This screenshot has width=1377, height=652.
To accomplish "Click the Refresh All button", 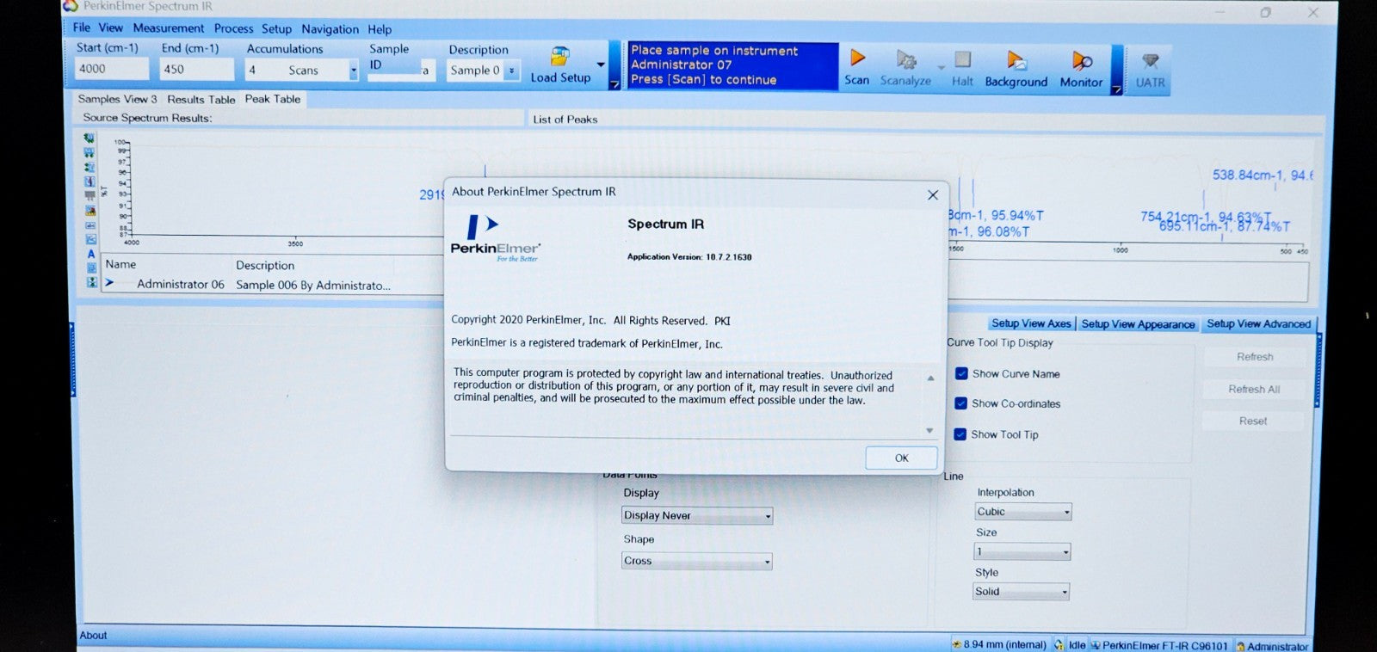I will 1254,389.
